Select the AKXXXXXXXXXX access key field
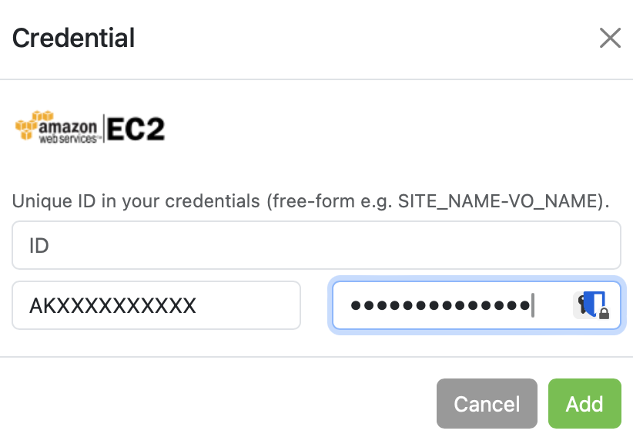This screenshot has width=633, height=444. coord(156,305)
